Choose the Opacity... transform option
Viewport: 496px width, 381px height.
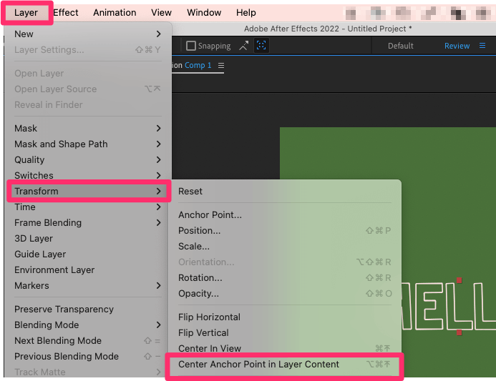tap(198, 293)
